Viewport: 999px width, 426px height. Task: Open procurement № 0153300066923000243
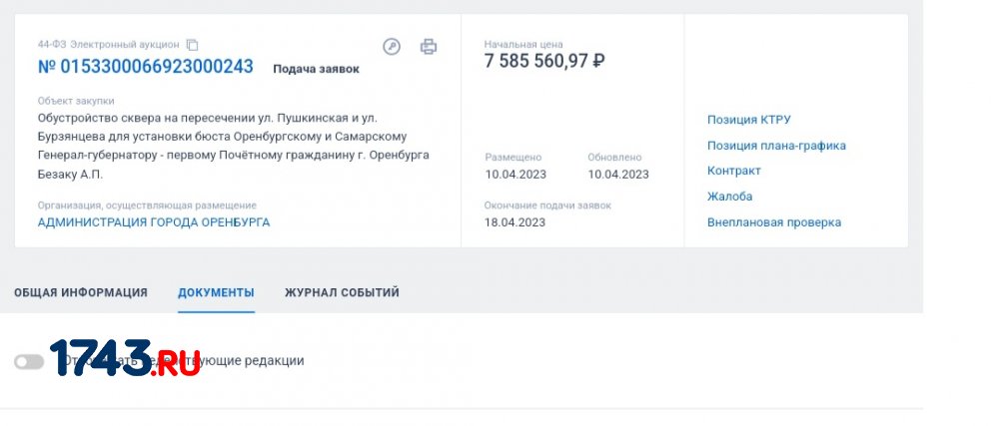pyautogui.click(x=145, y=67)
